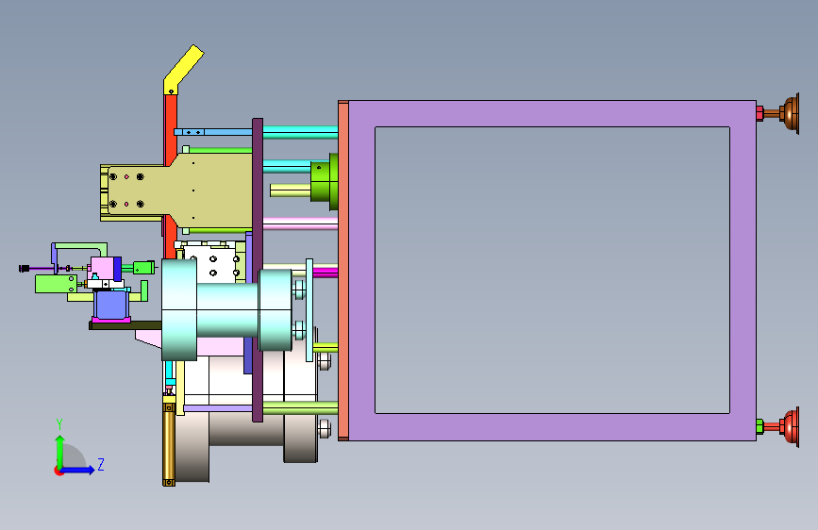Select the gold cylinder at the bottom left

point(169,443)
